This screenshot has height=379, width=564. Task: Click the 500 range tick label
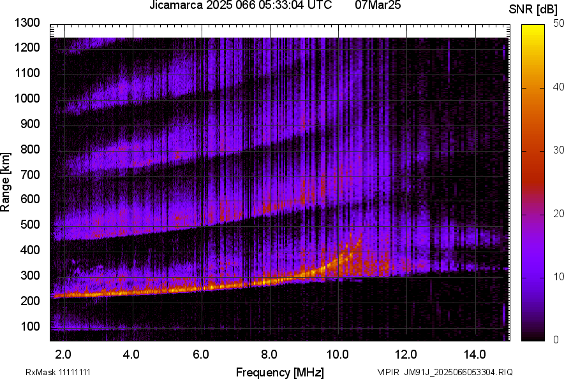[x=31, y=225]
